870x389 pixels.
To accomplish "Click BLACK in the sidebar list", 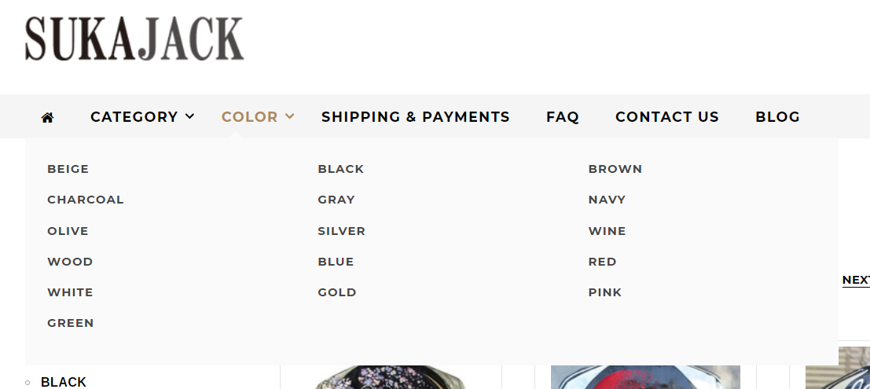I will coord(63,382).
